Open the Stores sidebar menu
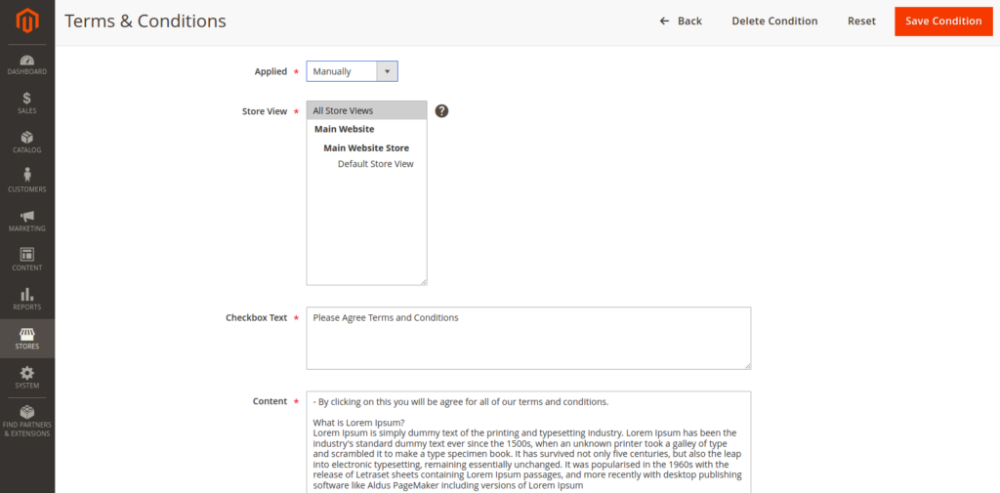Screen dimensions: 1000x493 pyautogui.click(x=26, y=339)
